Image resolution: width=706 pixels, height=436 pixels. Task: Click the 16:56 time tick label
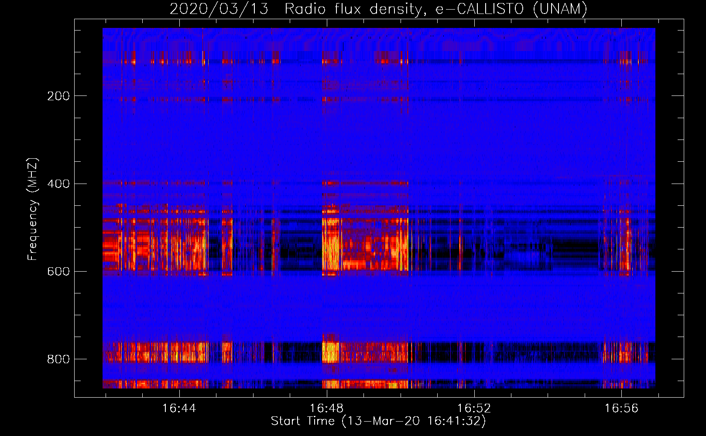tap(621, 408)
